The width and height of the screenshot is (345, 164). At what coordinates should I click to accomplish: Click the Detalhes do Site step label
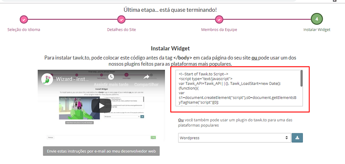tap(122, 29)
